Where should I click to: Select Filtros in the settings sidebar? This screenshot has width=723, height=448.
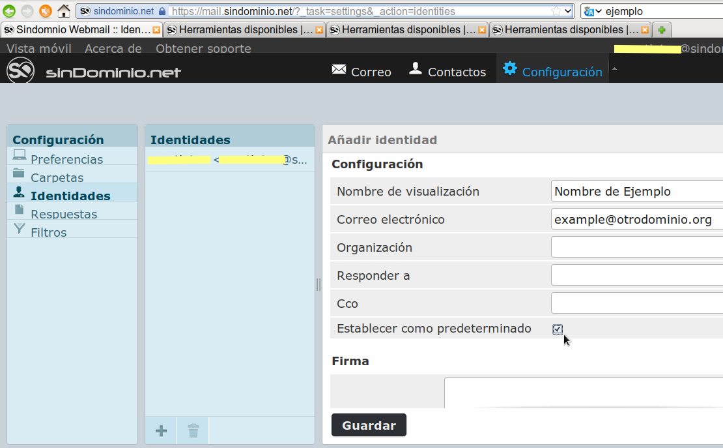pos(48,232)
